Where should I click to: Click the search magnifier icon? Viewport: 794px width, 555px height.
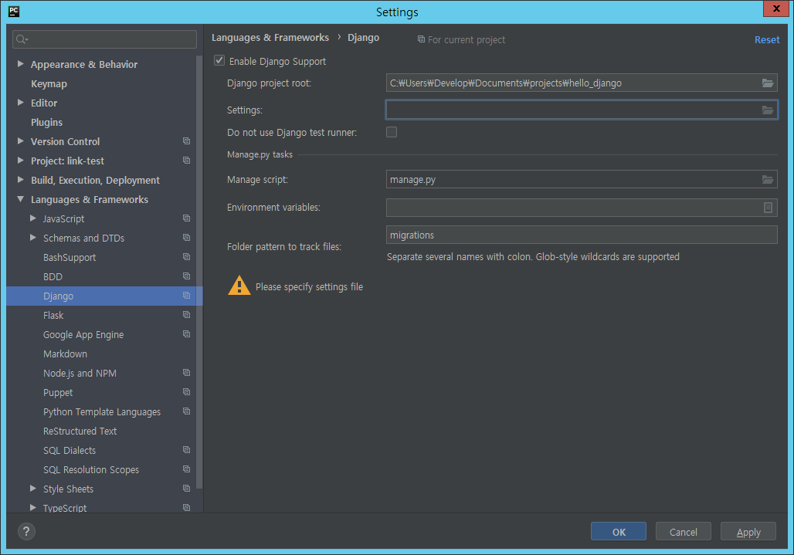click(x=22, y=39)
